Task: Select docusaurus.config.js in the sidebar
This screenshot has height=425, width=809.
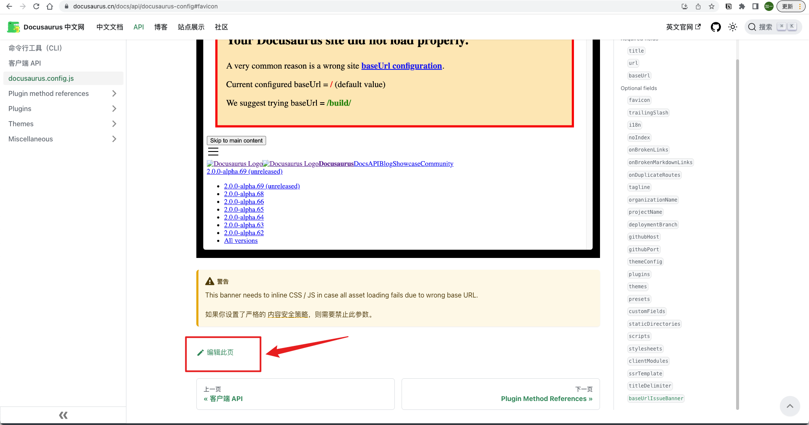Action: [x=63, y=78]
